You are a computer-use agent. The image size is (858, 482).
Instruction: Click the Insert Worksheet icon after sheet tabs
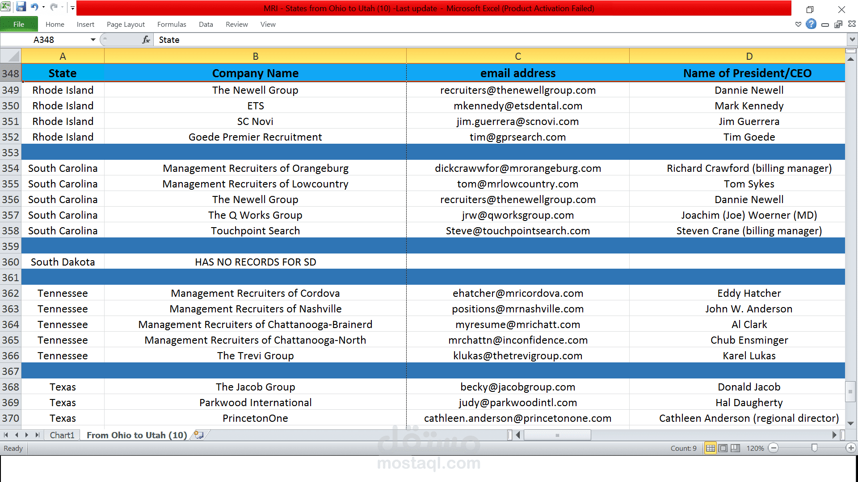pyautogui.click(x=198, y=435)
